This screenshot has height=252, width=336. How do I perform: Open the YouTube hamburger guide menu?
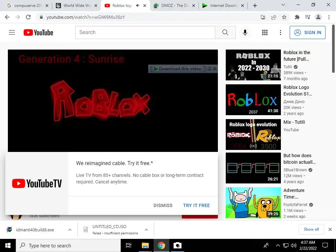[12, 32]
